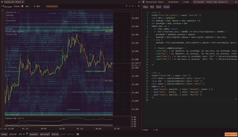The width and height of the screenshot is (238, 137).
Task: Open the Candles indicator settings gear
Action: [x=15, y=13]
